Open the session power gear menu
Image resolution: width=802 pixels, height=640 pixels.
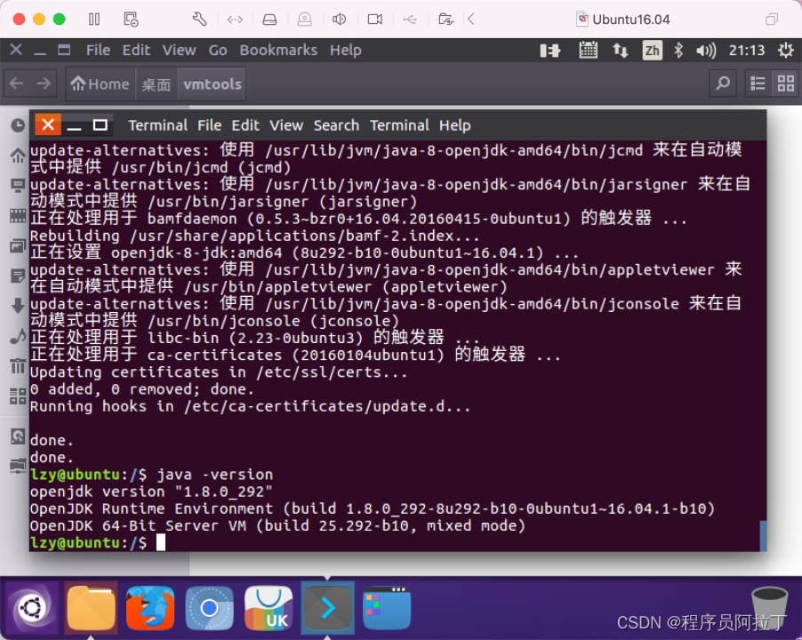[x=785, y=51]
